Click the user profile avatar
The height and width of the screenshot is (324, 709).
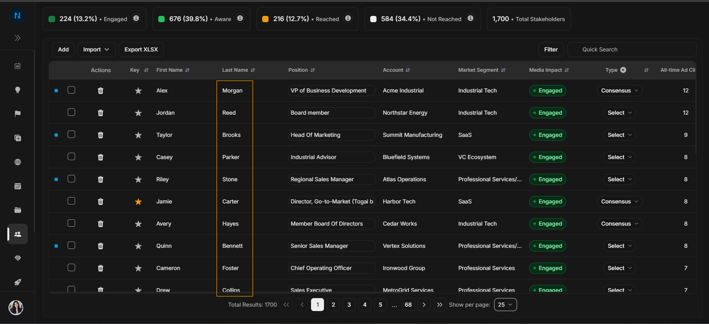pos(16,307)
